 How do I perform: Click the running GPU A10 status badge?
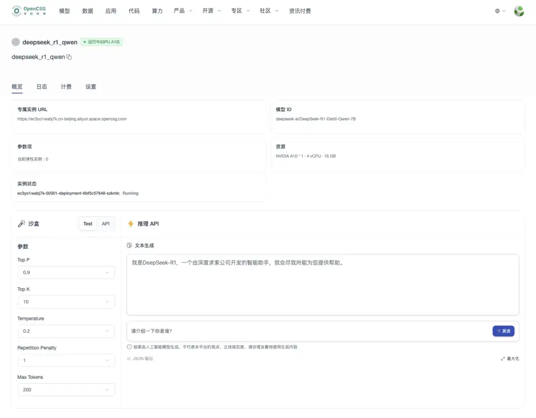(x=101, y=42)
